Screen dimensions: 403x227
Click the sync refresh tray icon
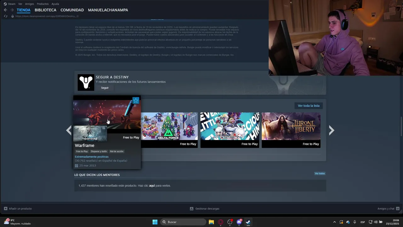coord(341,222)
